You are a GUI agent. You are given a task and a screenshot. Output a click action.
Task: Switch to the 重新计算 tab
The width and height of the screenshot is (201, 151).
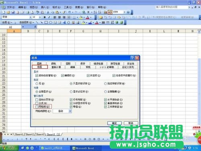click(56, 67)
